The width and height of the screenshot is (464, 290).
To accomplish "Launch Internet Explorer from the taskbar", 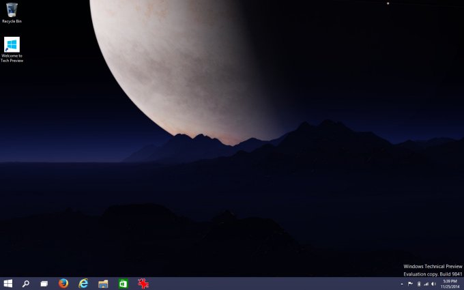I will [83, 283].
